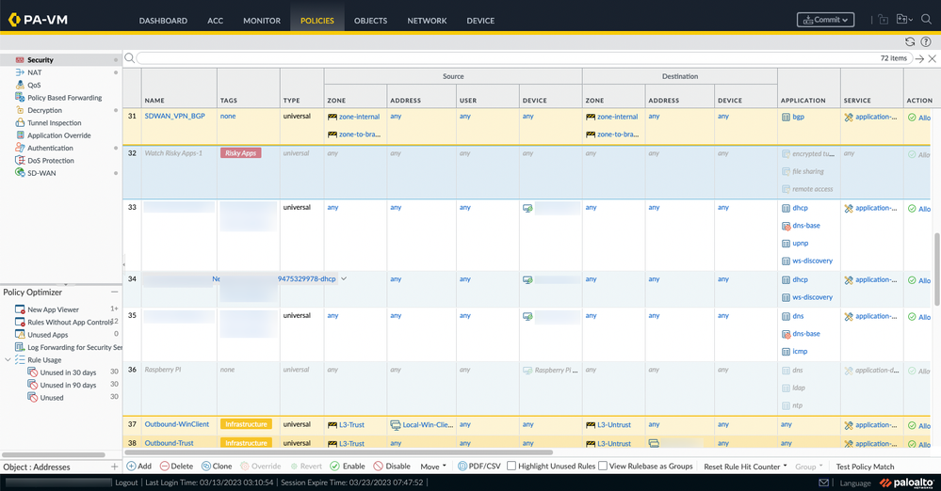
Task: Collapse the Rule Usage tree node
Action: 8,359
